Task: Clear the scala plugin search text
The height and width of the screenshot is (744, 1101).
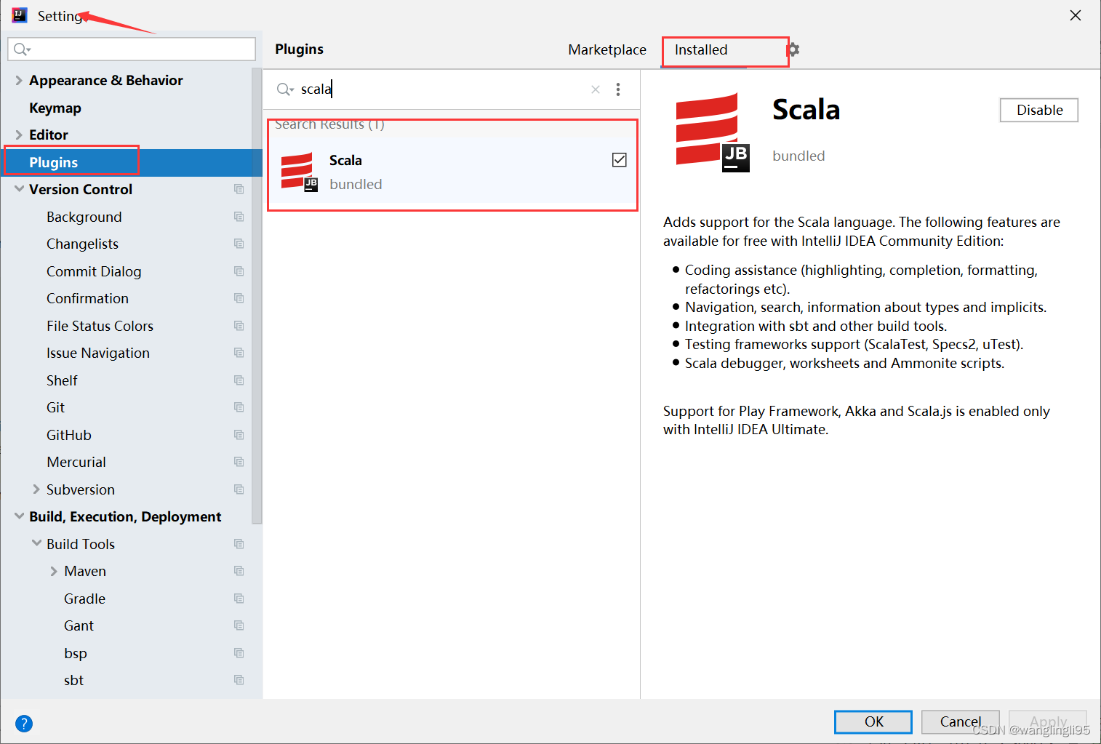Action: (596, 89)
